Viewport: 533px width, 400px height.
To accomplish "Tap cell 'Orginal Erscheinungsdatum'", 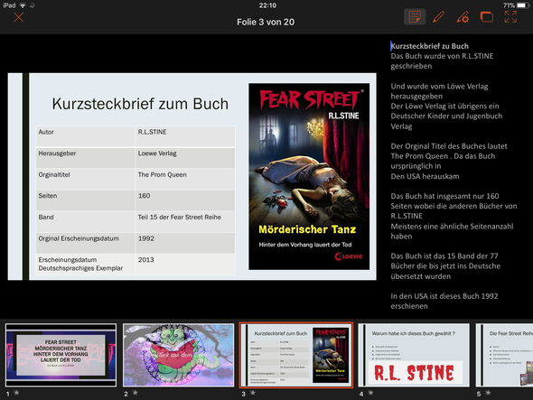I will (x=86, y=243).
